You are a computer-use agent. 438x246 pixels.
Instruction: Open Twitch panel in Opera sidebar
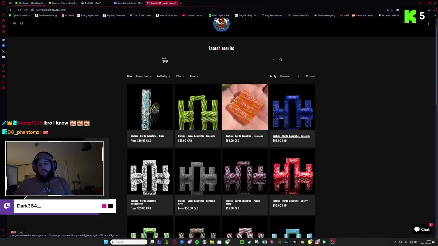(3, 40)
